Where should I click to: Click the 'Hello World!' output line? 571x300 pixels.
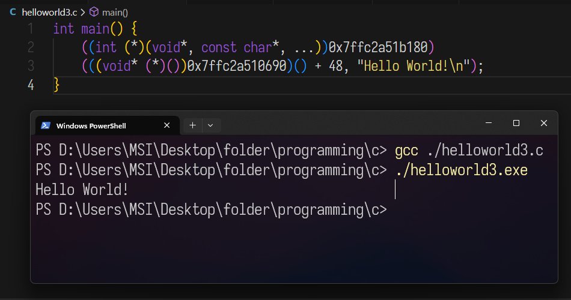click(x=82, y=190)
